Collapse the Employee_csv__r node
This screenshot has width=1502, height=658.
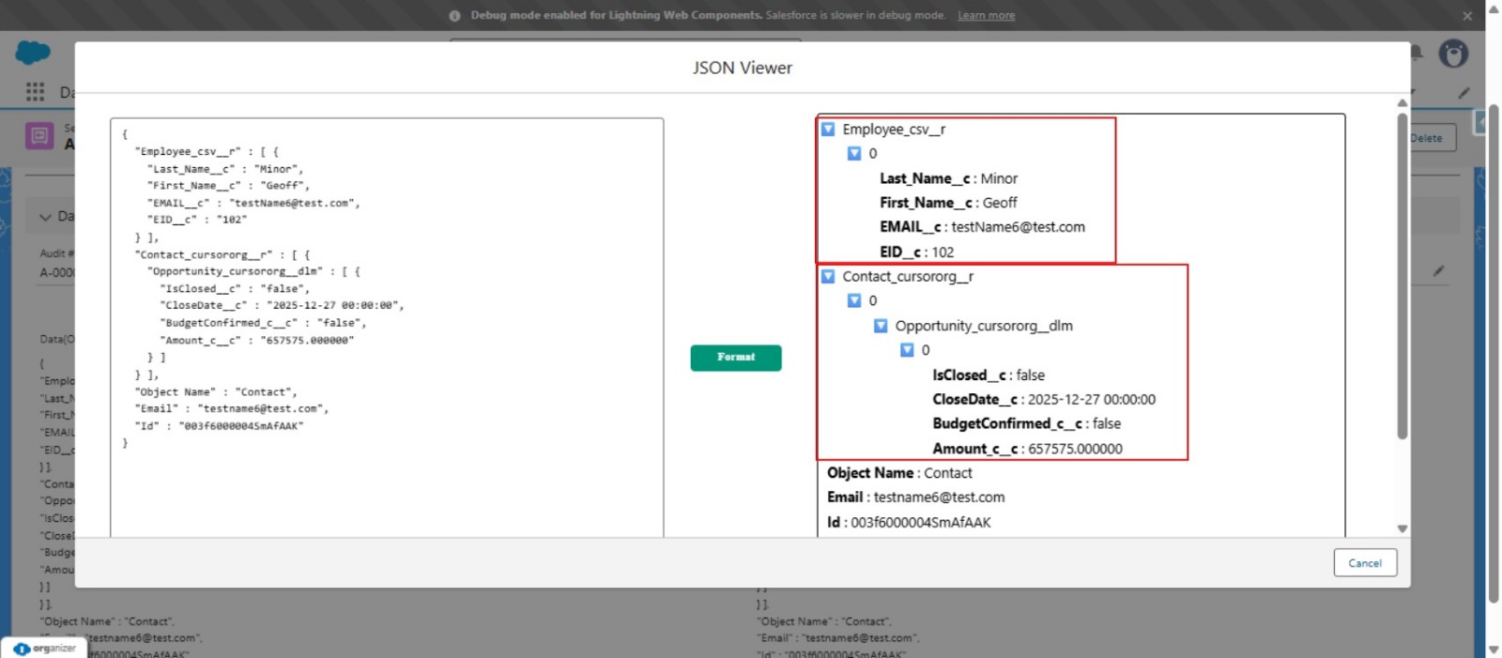click(828, 130)
